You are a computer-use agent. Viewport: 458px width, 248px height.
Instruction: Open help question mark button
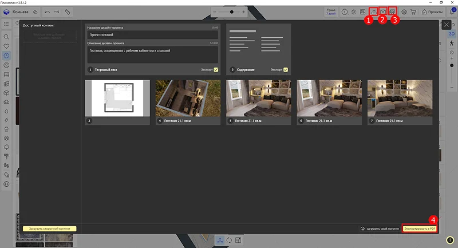[450, 240]
